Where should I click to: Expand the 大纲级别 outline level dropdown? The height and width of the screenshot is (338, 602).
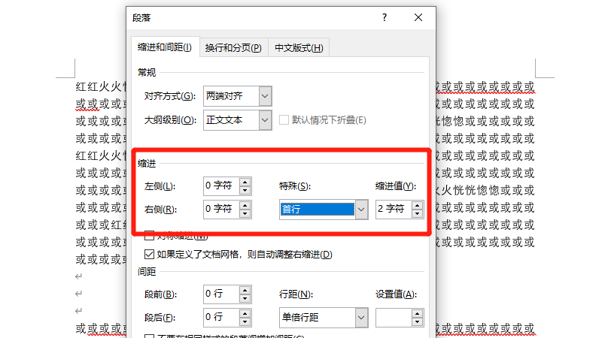click(x=264, y=120)
